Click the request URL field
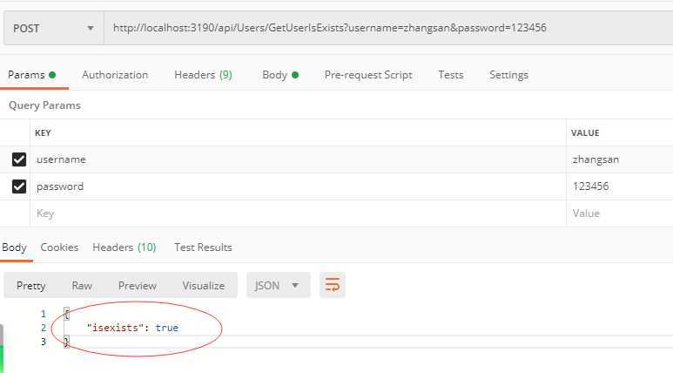The height and width of the screenshot is (373, 673). pos(388,29)
